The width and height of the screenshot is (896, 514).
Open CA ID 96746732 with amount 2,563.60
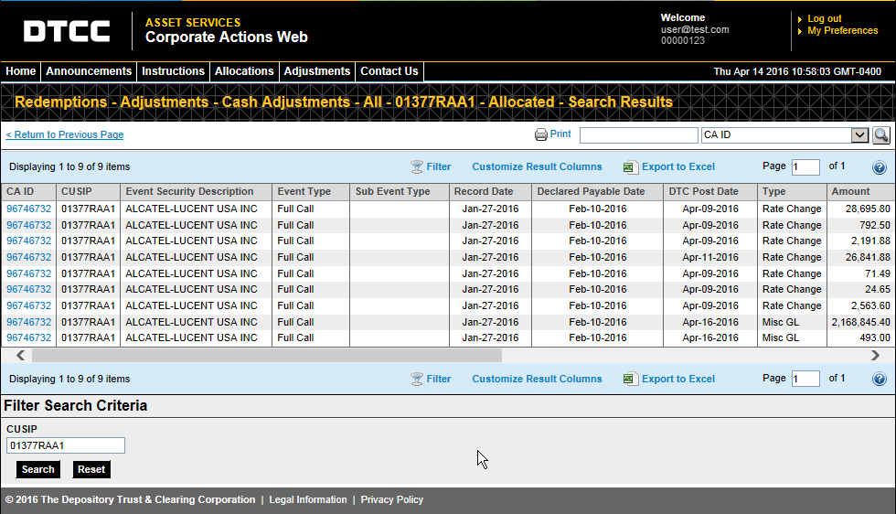[28, 305]
